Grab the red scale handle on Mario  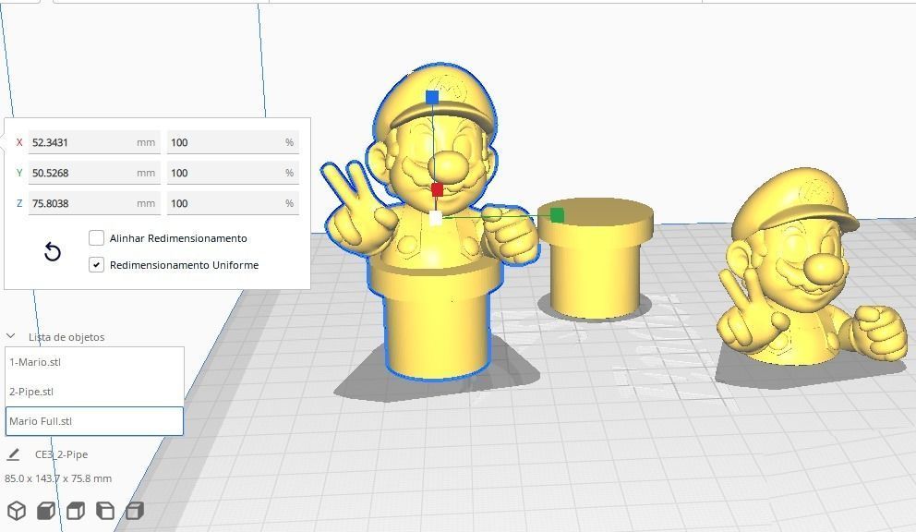tap(437, 189)
